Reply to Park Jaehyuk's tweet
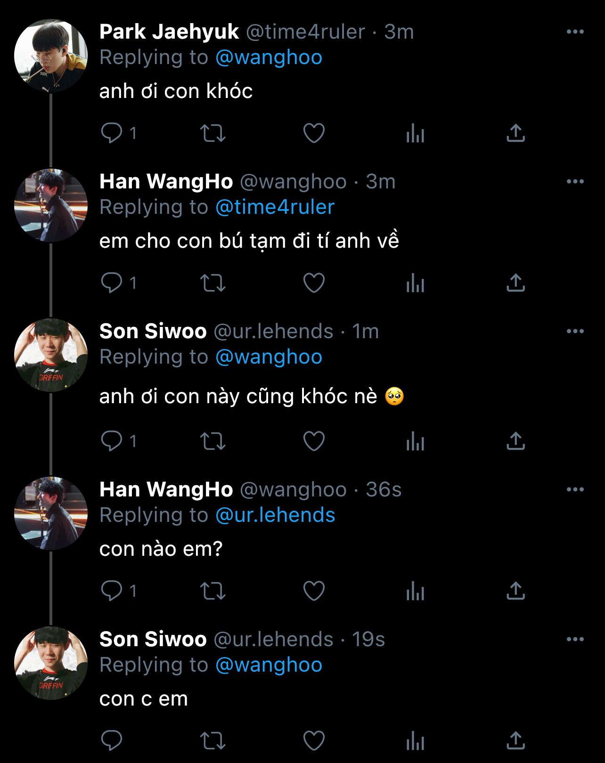This screenshot has height=763, width=605. click(x=112, y=133)
